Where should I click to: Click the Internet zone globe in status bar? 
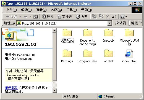100,96
